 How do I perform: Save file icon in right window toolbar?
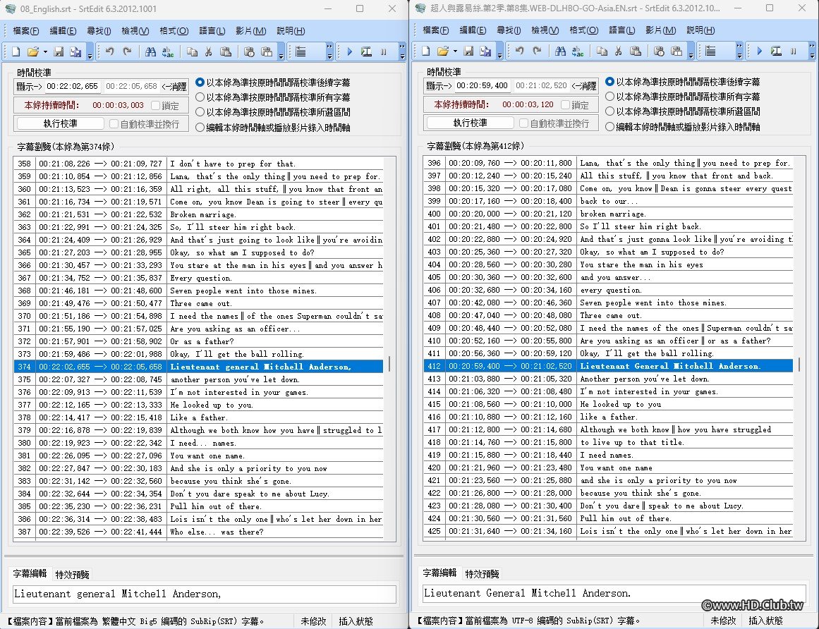(468, 51)
